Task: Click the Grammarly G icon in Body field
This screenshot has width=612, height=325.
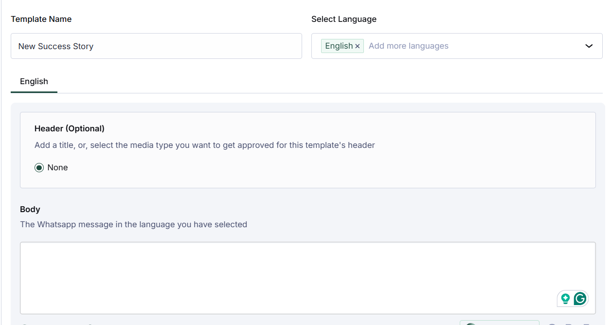Action: 579,299
